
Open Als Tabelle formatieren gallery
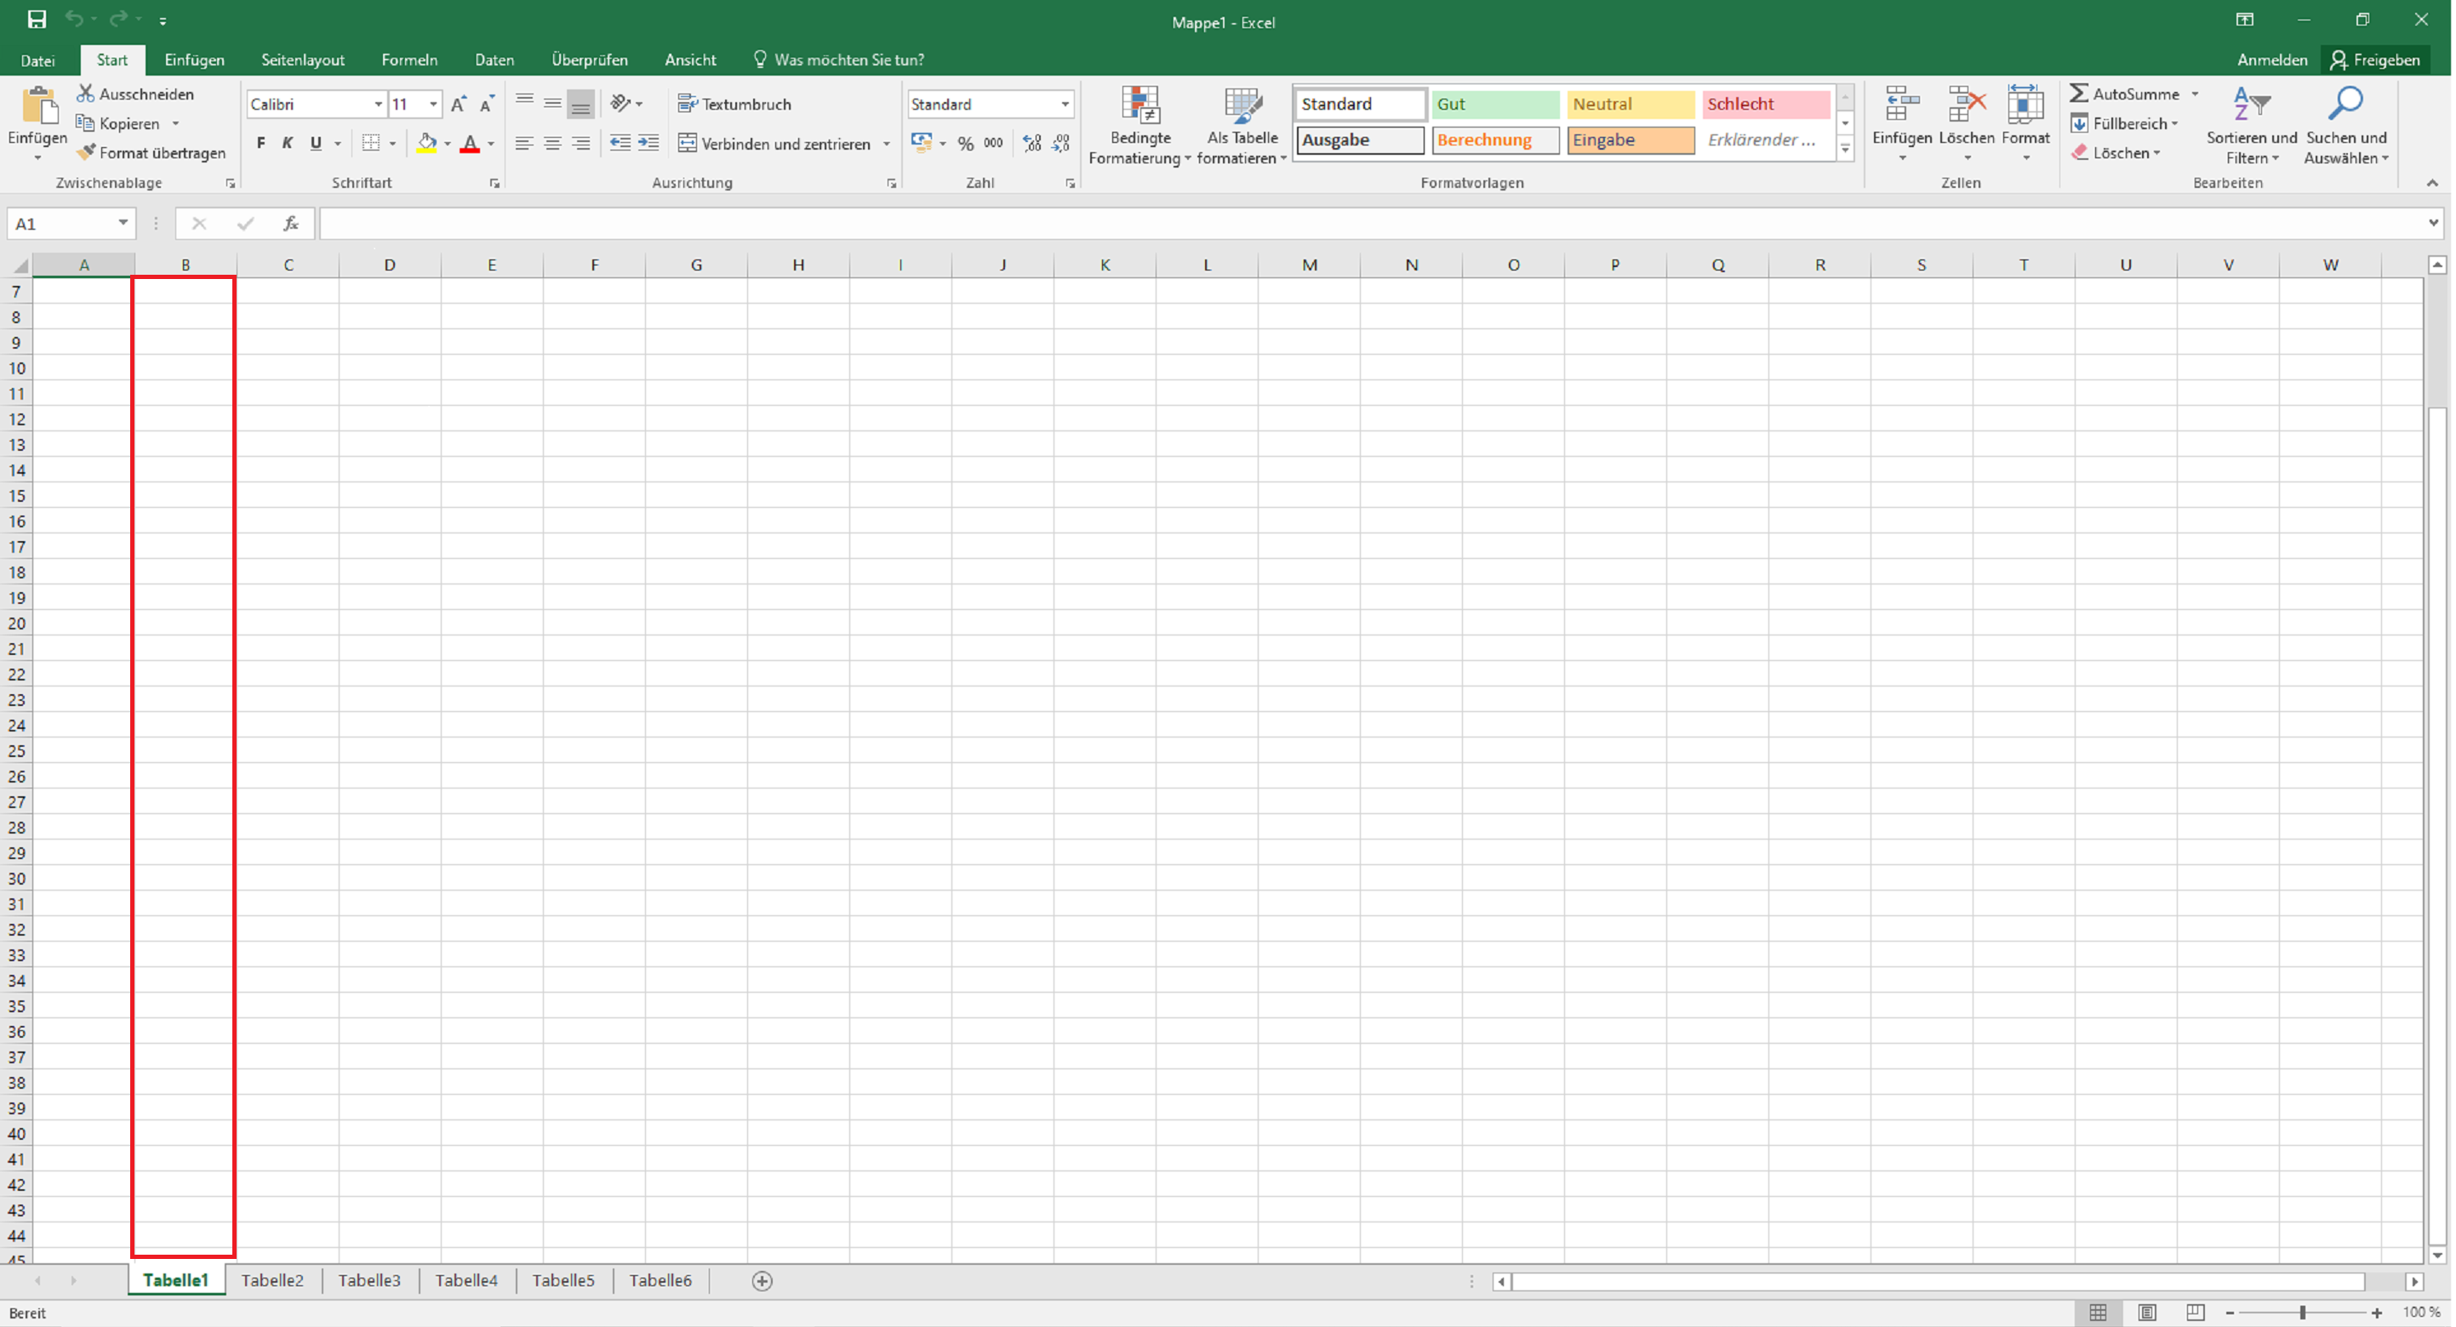coord(1242,126)
